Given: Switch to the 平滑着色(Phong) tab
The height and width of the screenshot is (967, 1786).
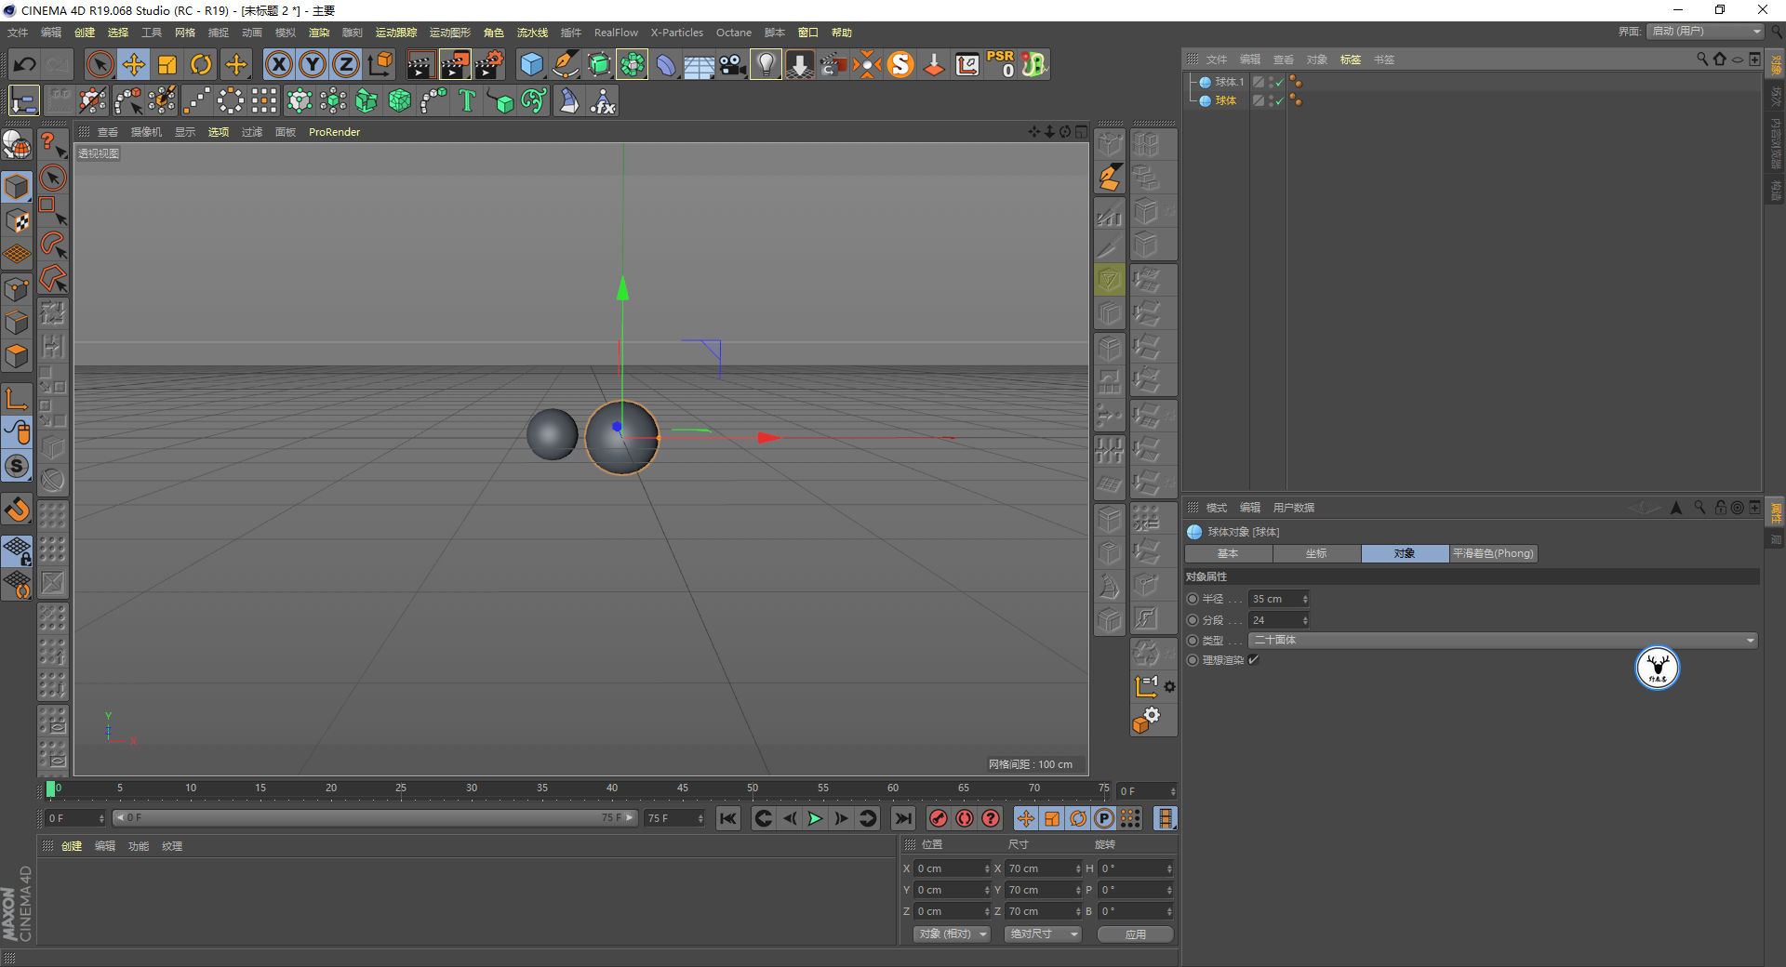Looking at the screenshot, I should pyautogui.click(x=1493, y=553).
